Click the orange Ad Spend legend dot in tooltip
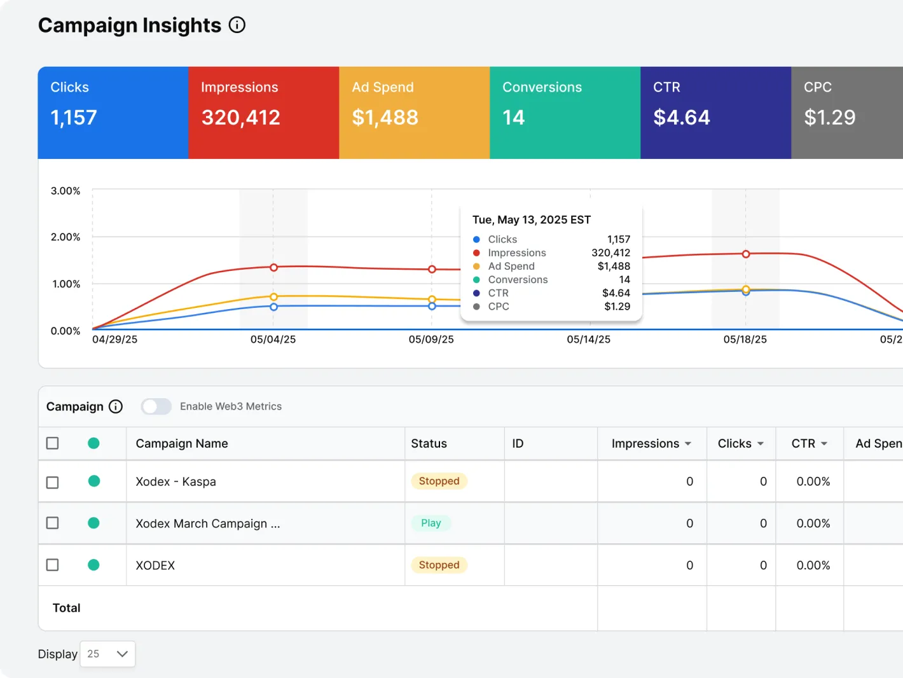Screen dimensions: 903x678 476,266
